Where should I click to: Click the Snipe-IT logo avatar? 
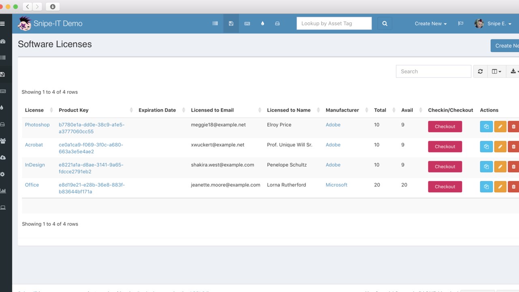(x=24, y=24)
